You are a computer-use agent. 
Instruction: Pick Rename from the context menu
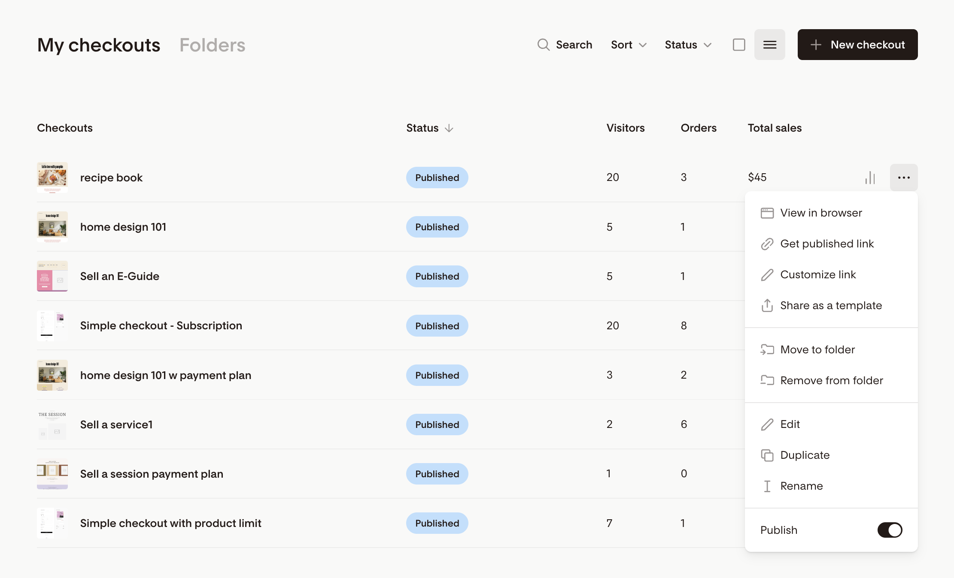[x=801, y=486]
